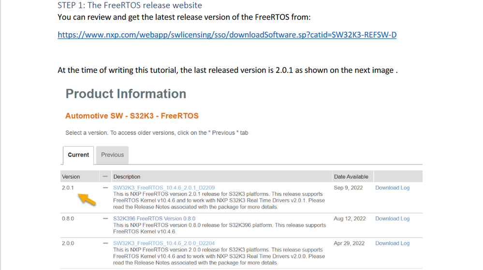Select the Current versions tab
The image size is (483, 270).
78,155
